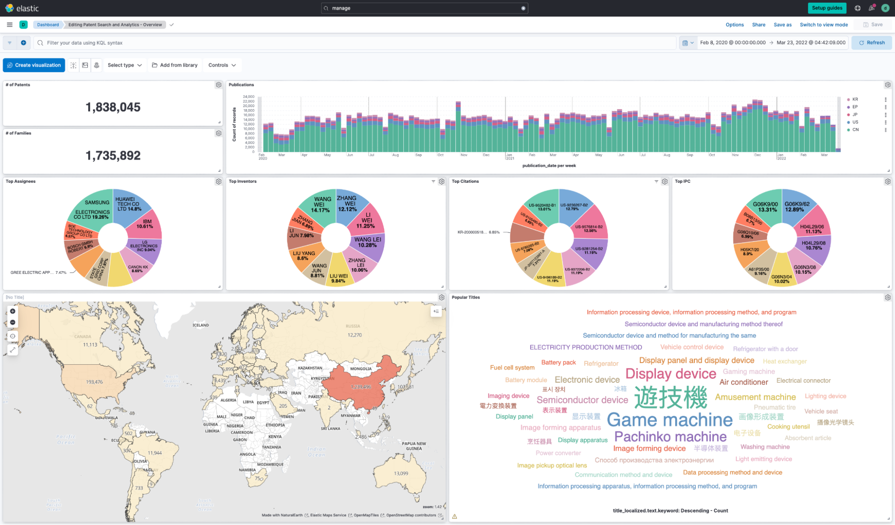
Task: Open panel options for Popular Titles
Action: [x=887, y=297]
